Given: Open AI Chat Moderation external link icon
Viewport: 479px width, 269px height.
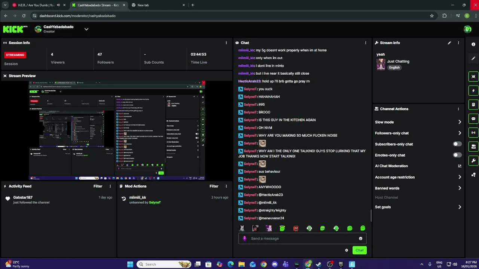Looking at the screenshot, I should [460, 166].
